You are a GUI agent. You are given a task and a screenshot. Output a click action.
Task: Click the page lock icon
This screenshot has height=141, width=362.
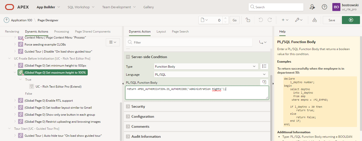248,20
